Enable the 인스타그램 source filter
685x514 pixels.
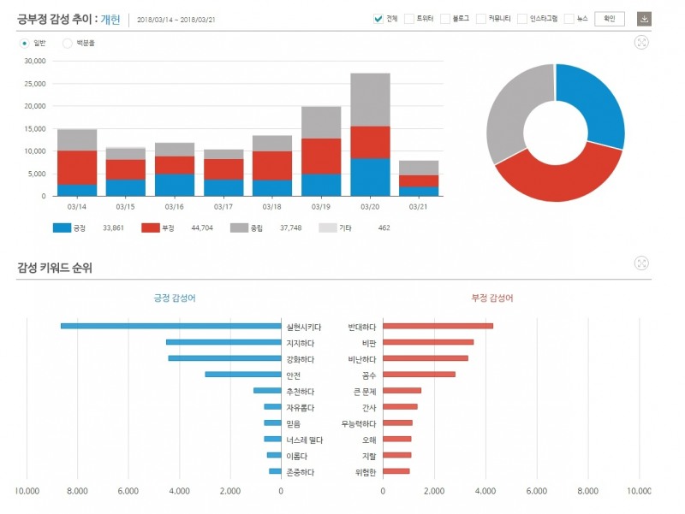click(x=522, y=19)
